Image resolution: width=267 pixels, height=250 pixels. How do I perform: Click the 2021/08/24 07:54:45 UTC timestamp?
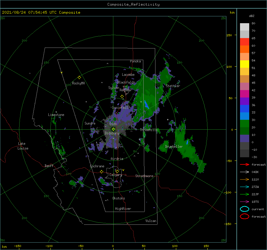point(29,12)
